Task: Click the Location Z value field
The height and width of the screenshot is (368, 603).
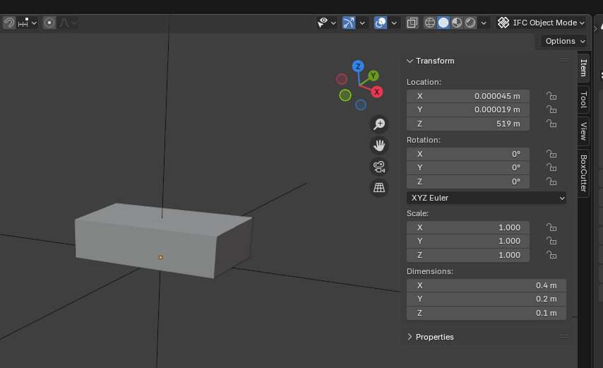Action: [x=467, y=124]
